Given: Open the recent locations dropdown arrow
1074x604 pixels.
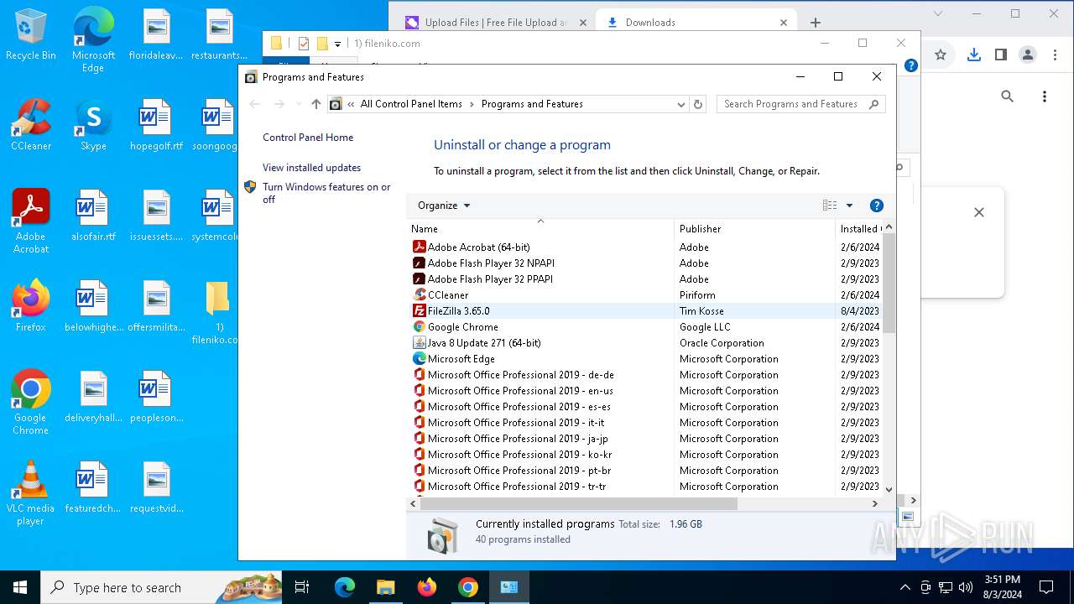Looking at the screenshot, I should coord(299,104).
